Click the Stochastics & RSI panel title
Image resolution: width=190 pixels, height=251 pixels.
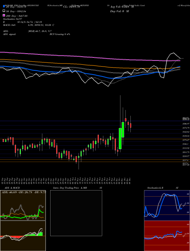163,188
